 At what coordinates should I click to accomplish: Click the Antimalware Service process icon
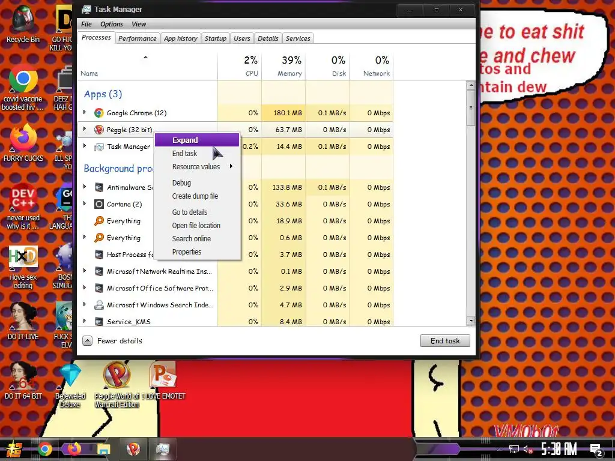(99, 187)
